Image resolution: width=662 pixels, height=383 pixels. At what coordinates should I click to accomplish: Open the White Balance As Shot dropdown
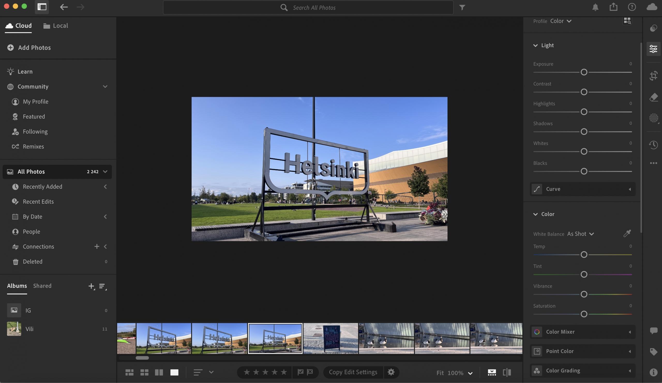point(580,234)
